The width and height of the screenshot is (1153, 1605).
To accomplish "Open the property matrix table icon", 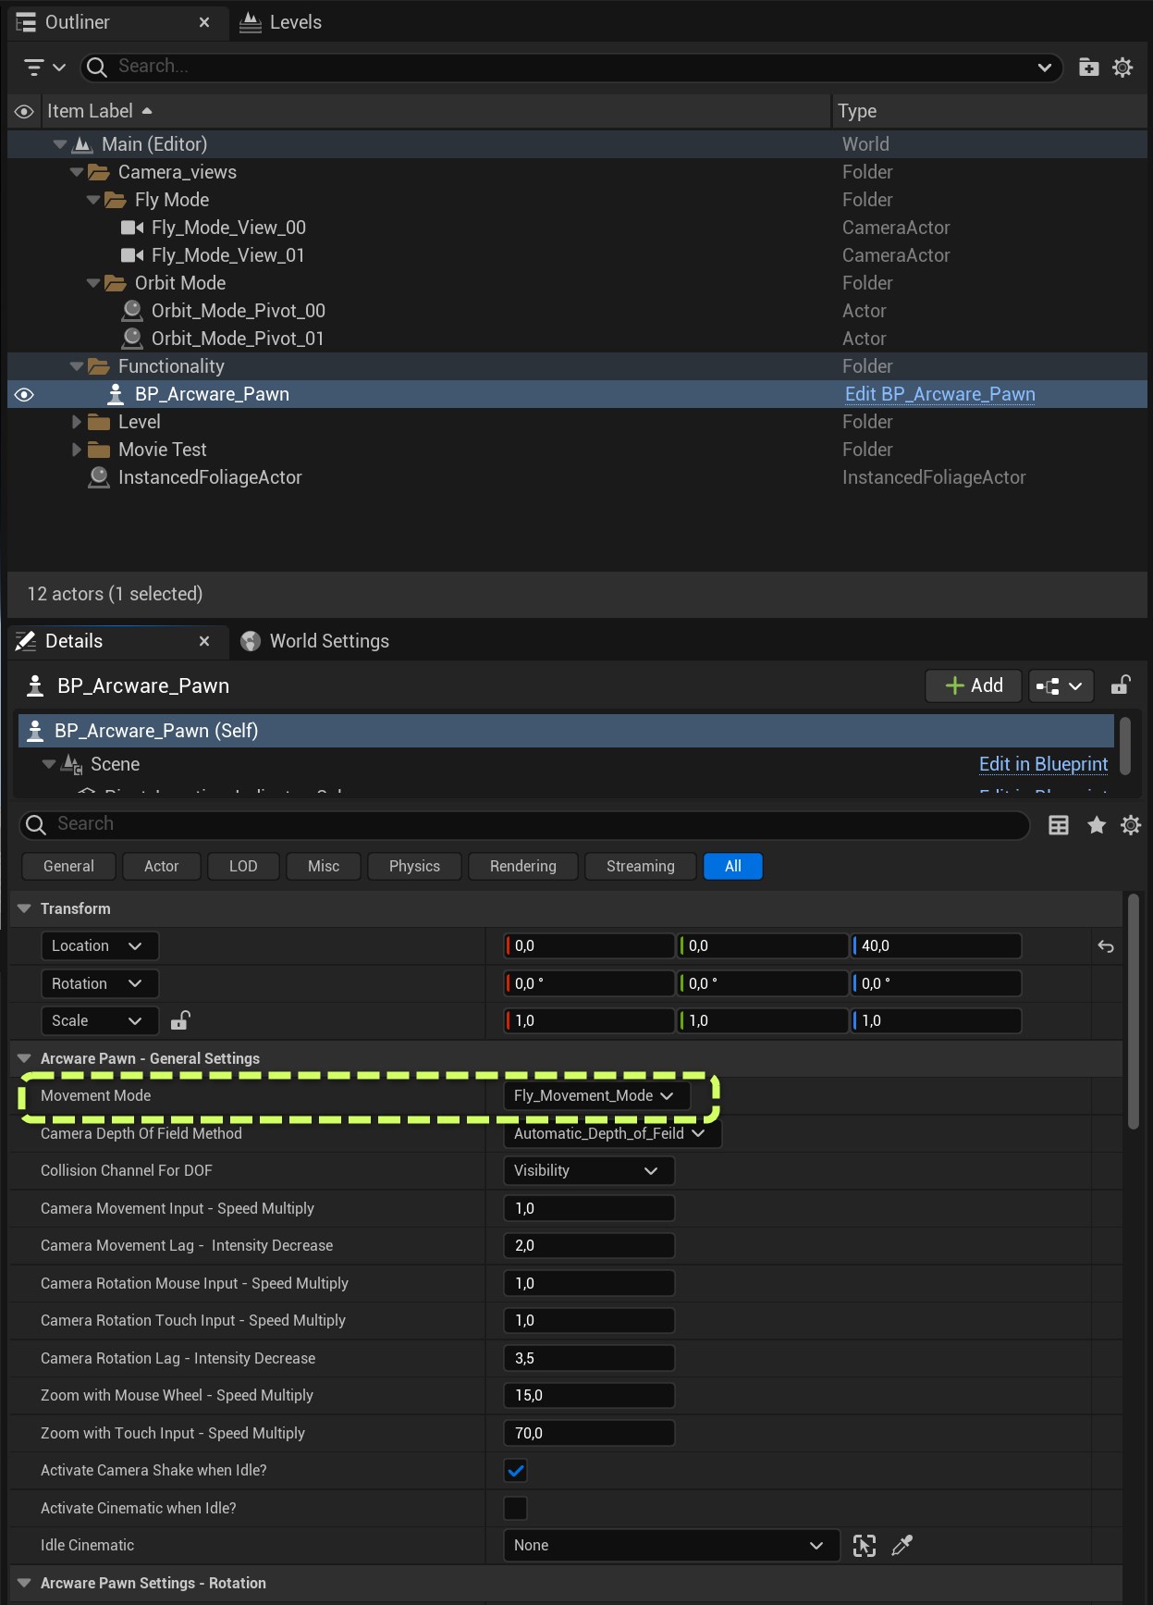I will (x=1059, y=825).
